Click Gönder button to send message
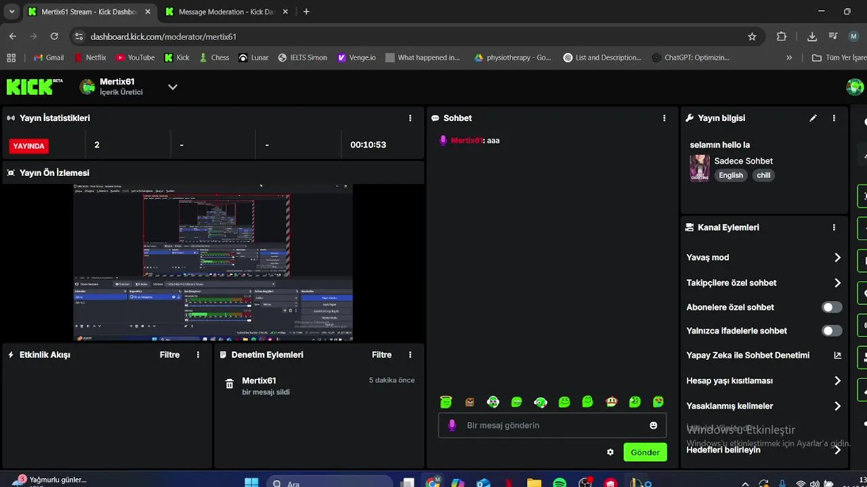 pos(645,453)
